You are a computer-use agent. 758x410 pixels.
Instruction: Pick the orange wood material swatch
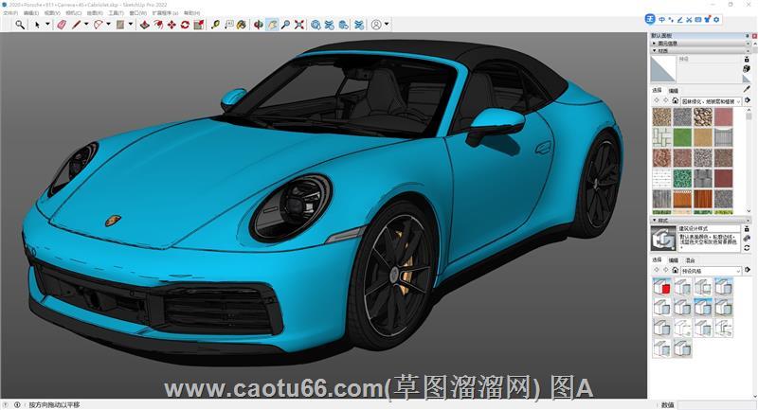point(682,199)
